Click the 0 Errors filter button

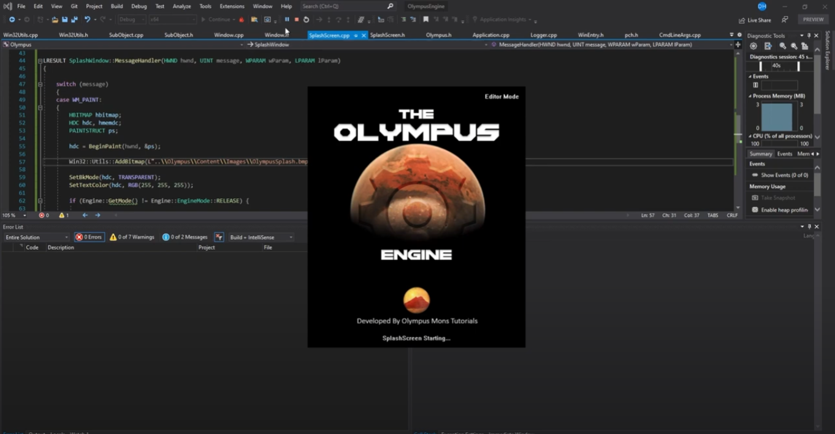click(x=90, y=236)
